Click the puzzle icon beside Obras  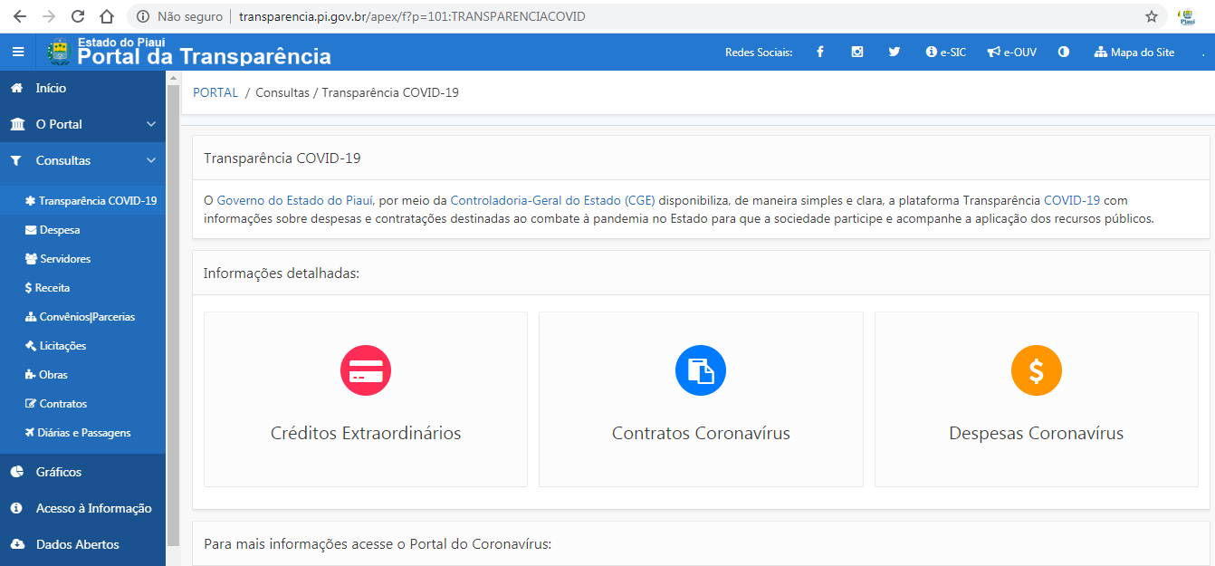pyautogui.click(x=31, y=375)
